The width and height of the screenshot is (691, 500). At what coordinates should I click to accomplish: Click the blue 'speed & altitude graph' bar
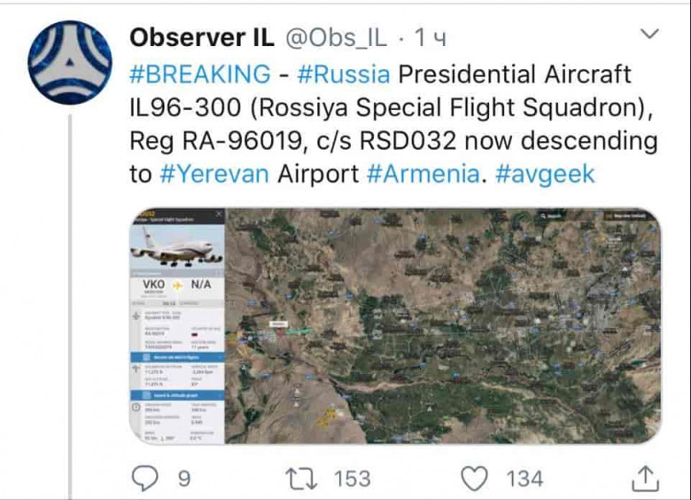[177, 395]
